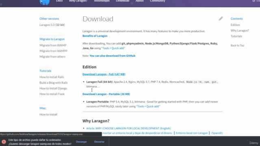Click the Tutorials sidebar heading
The width and height of the screenshot is (260, 146).
(45, 71)
